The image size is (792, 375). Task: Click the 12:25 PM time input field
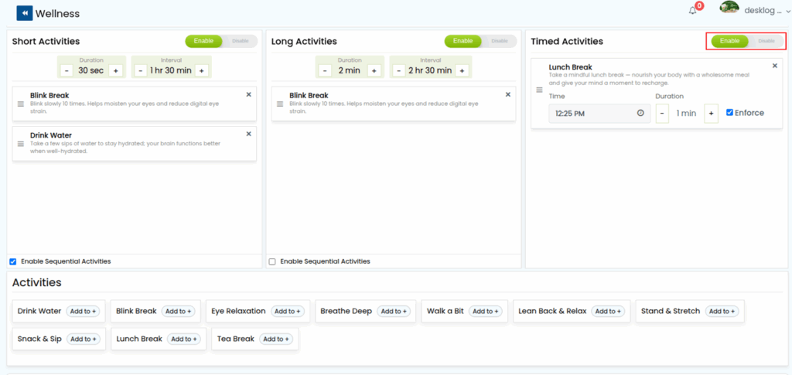pyautogui.click(x=588, y=113)
